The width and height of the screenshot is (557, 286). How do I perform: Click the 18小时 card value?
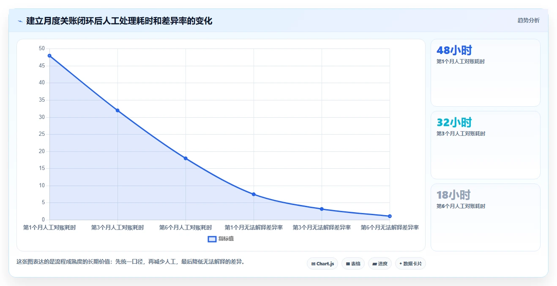point(453,195)
